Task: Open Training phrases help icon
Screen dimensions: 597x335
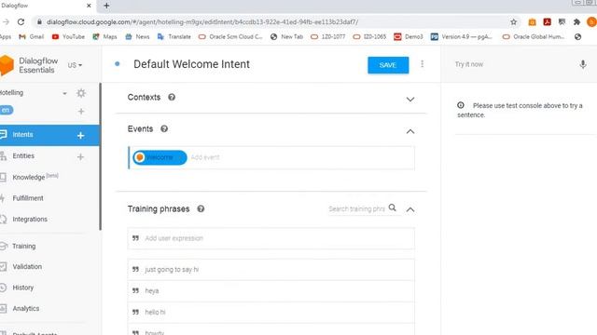Action: 201,208
